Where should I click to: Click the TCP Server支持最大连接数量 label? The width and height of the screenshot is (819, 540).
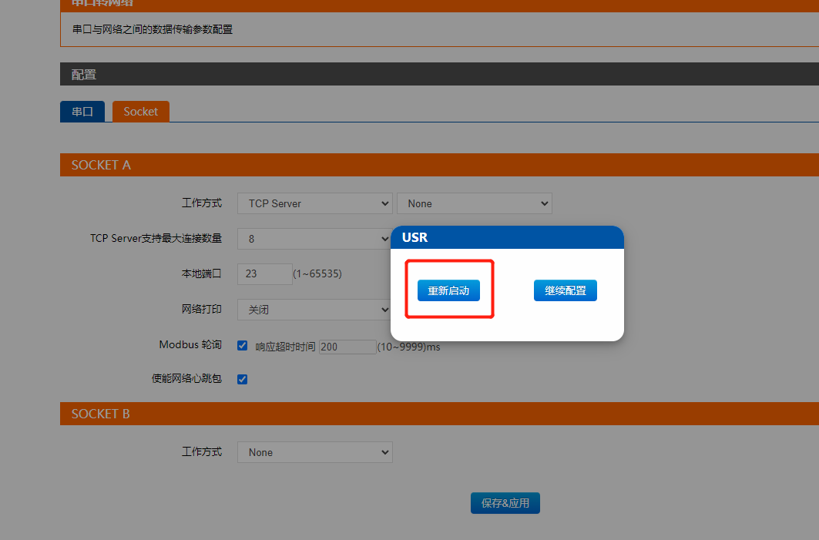pyautogui.click(x=156, y=239)
